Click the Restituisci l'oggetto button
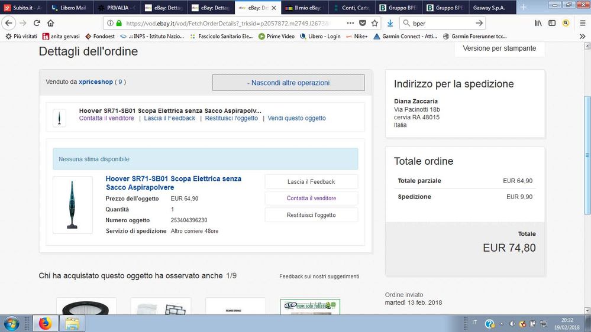The image size is (591, 332). [311, 215]
